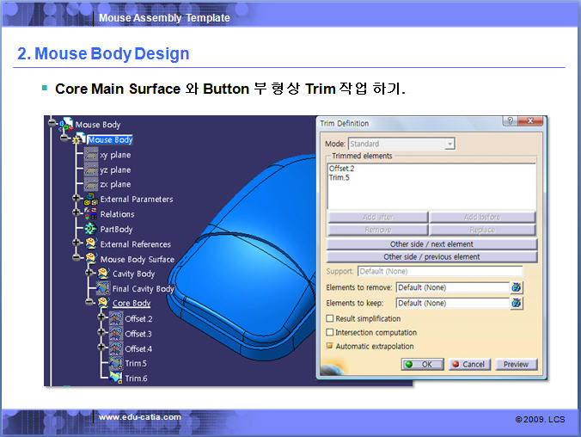Viewport: 581px width, 437px height.
Task: Click the External Parameters icon
Action: [x=91, y=200]
